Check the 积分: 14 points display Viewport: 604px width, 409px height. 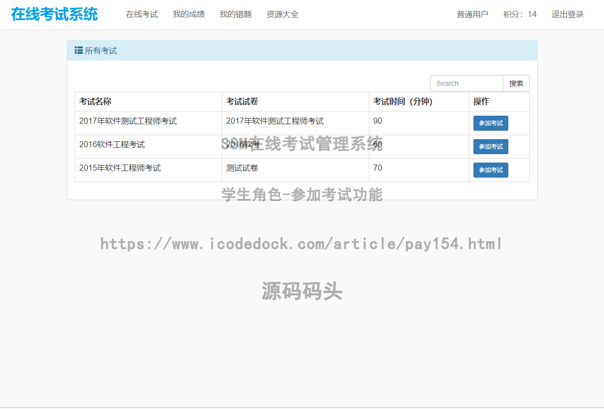(x=519, y=14)
